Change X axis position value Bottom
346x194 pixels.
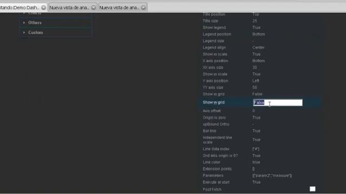click(258, 61)
